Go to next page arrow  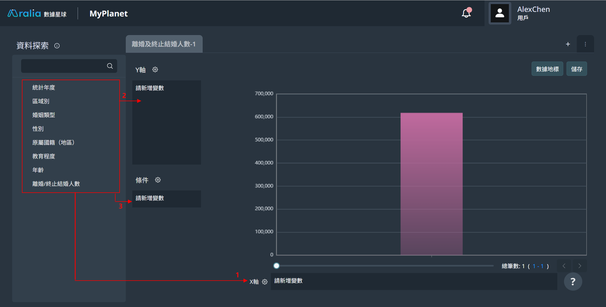click(x=580, y=266)
